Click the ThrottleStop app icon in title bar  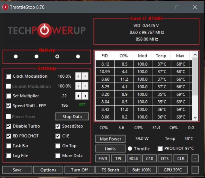tap(5, 7)
